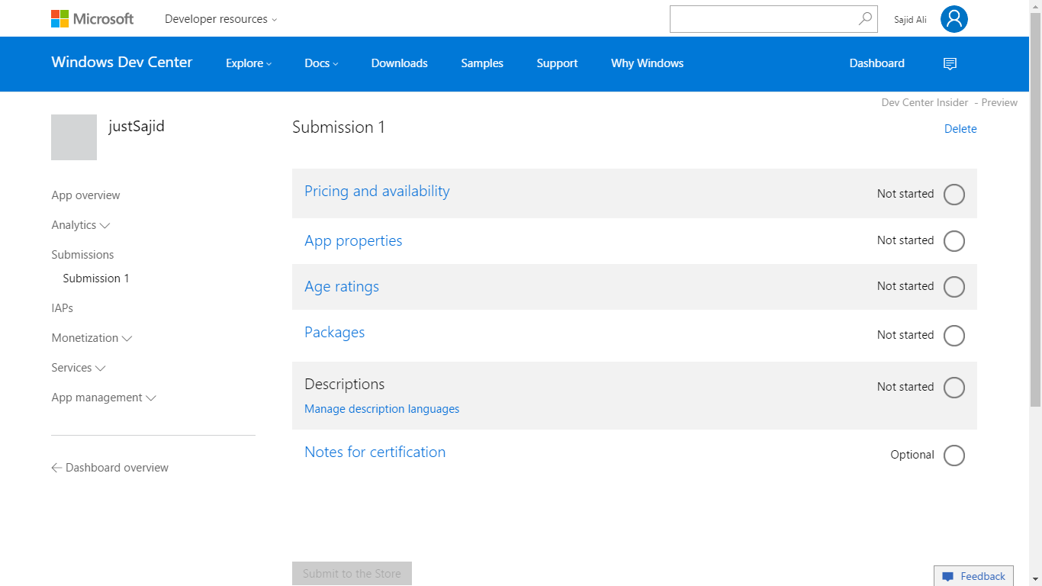
Task: Open Pricing and availability section
Action: pos(377,192)
